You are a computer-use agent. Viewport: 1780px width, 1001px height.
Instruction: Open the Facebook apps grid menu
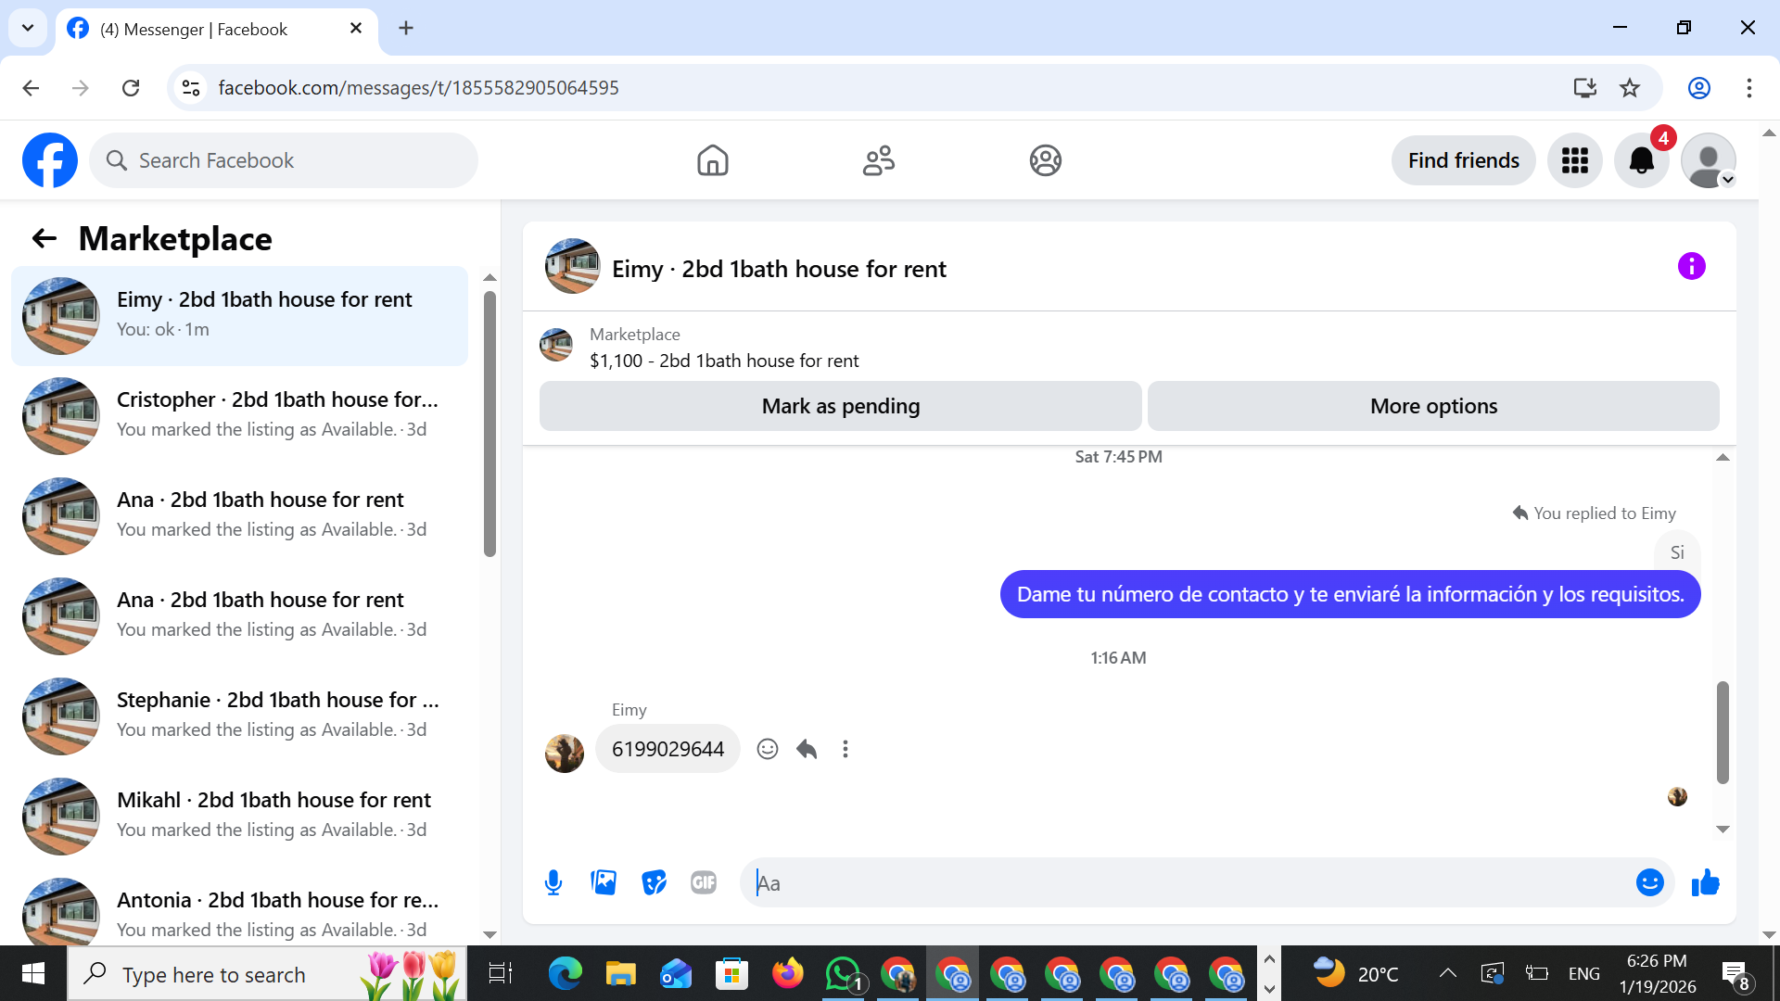1574,160
